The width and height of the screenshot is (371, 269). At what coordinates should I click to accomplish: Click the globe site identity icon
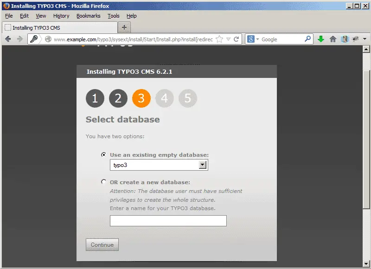(x=48, y=39)
